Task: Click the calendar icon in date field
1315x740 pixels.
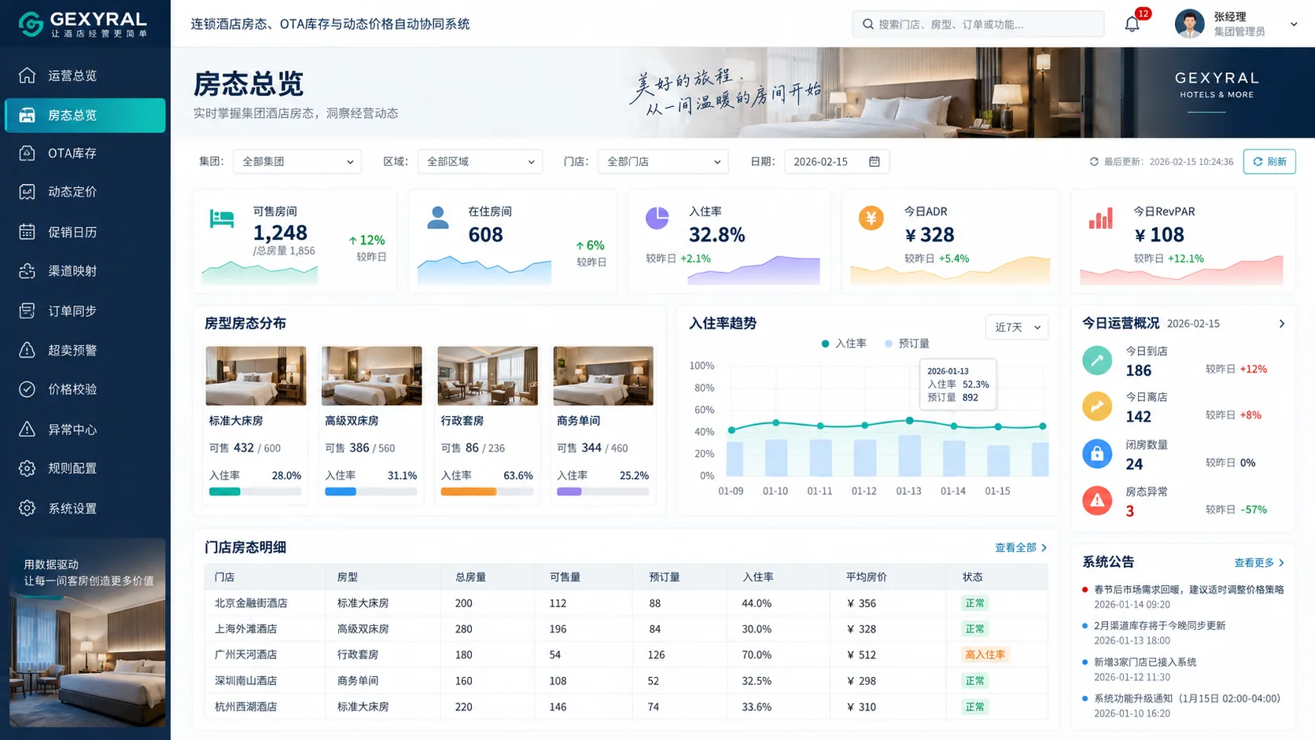Action: pos(875,161)
